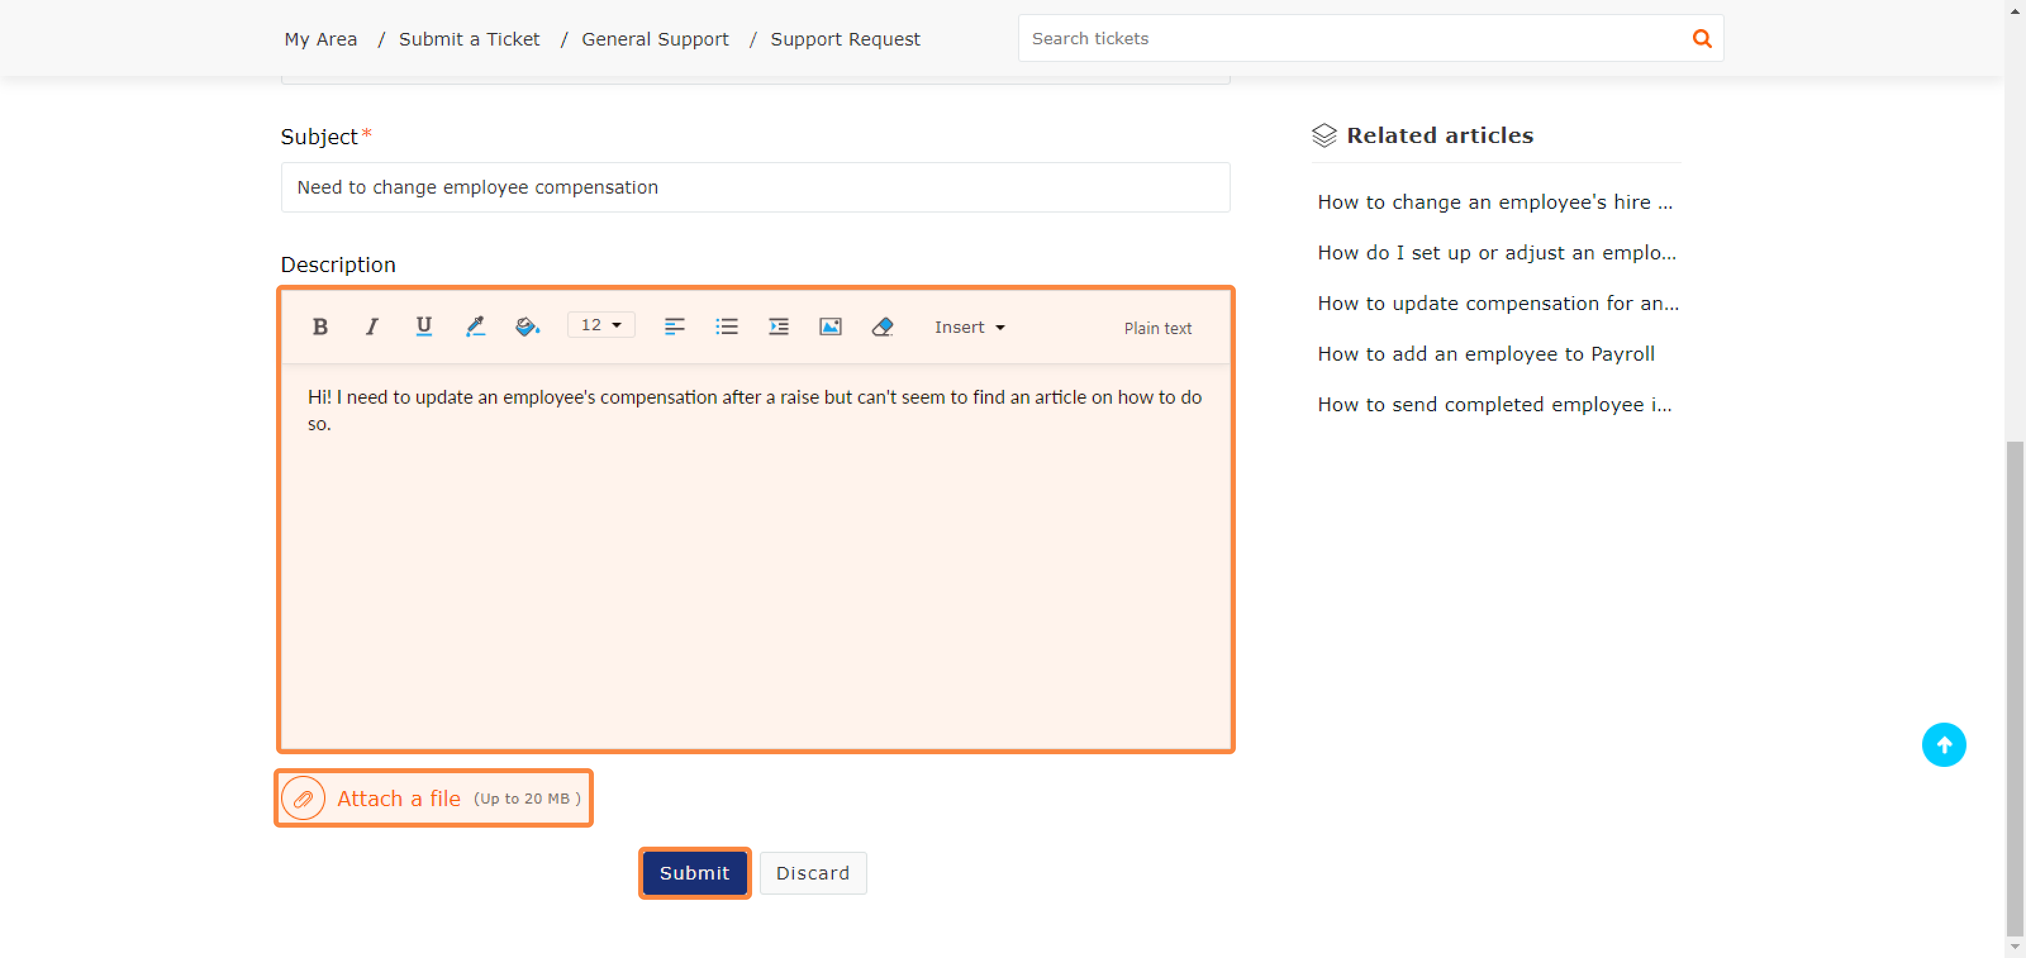The height and width of the screenshot is (958, 2026).
Task: Insert an image into the description
Action: click(831, 326)
